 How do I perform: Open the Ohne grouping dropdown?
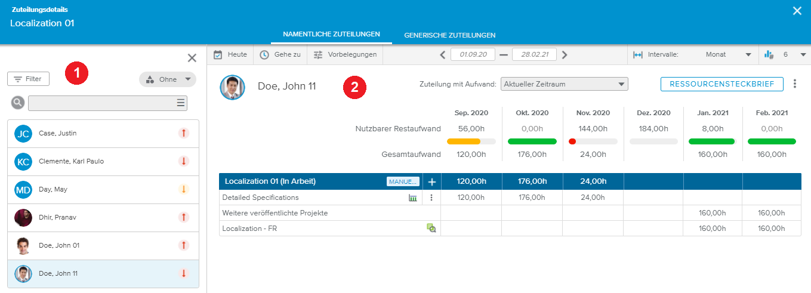tap(168, 79)
